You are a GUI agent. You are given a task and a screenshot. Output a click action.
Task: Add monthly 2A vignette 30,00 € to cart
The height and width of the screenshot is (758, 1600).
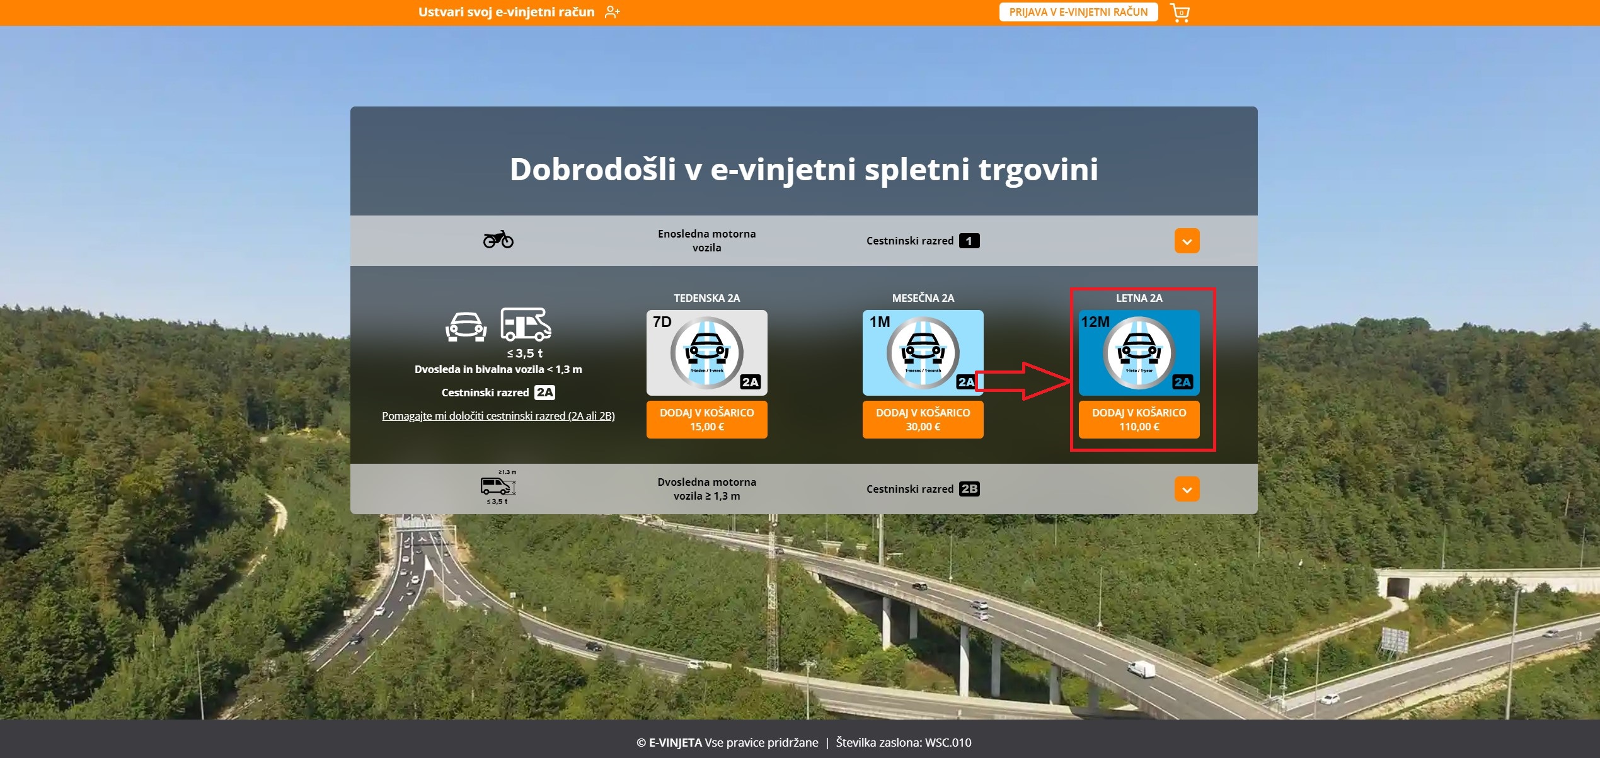click(x=923, y=420)
